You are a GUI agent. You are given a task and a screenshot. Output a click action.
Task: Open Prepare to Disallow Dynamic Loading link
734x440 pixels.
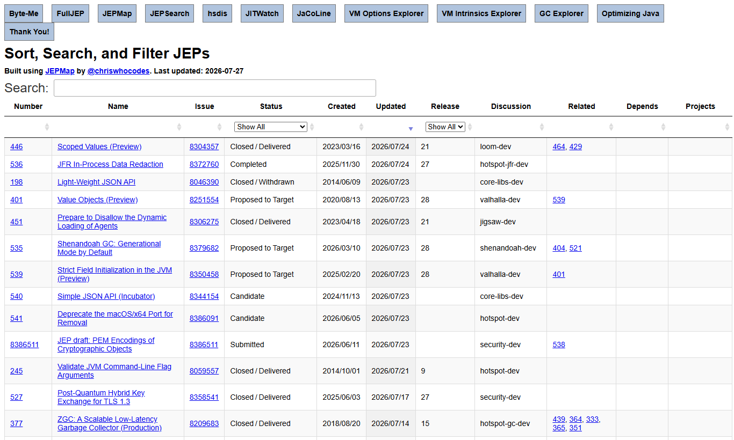112,222
